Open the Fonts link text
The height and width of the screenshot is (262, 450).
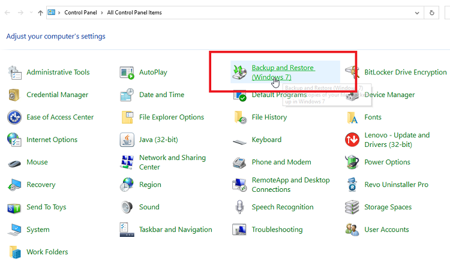373,118
